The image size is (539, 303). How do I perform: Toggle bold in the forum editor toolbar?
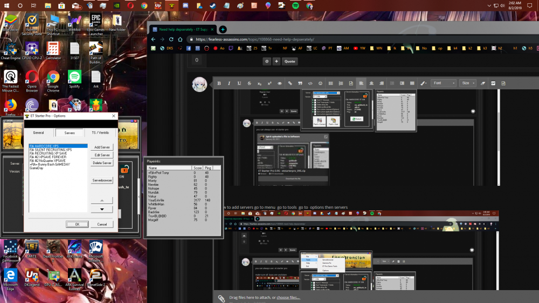pos(219,83)
